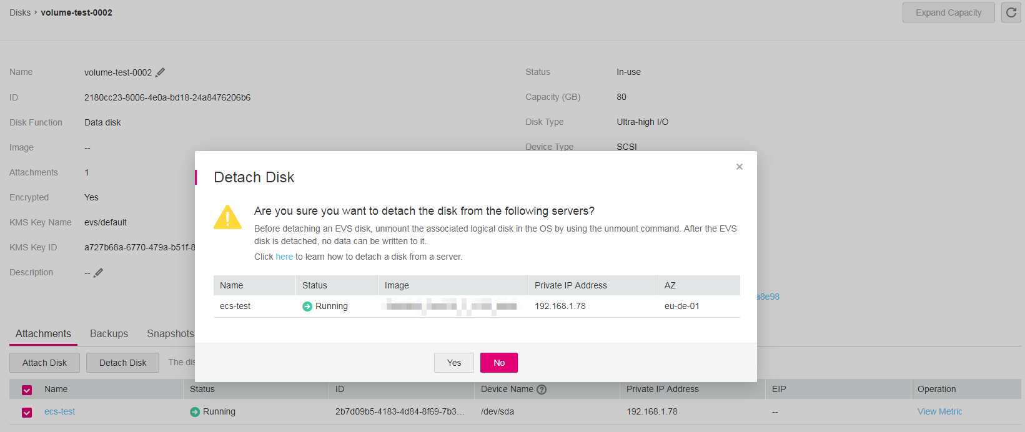The width and height of the screenshot is (1025, 432).
Task: Cancel detaching with No button
Action: point(499,363)
